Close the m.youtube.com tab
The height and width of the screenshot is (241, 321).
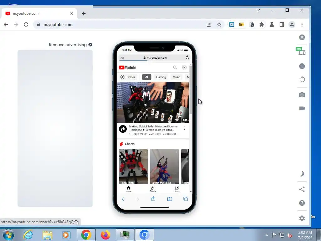[72, 13]
